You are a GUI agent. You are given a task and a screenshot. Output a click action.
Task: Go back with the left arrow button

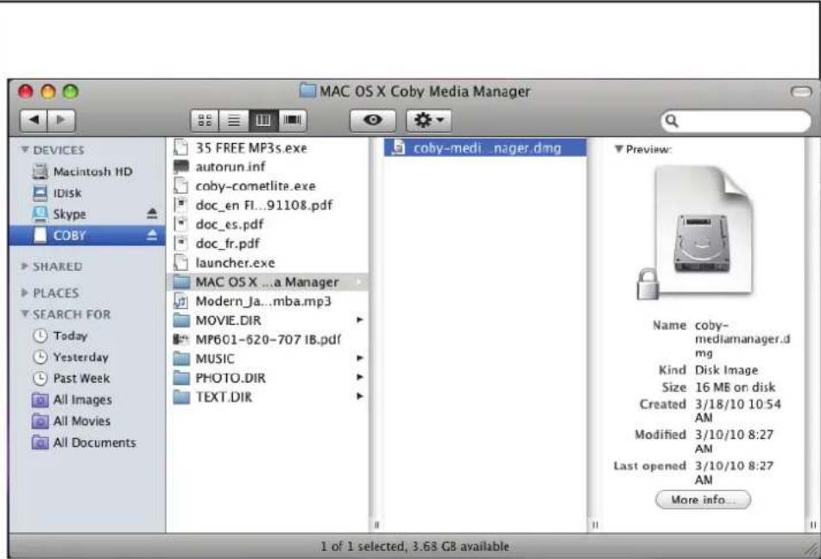[34, 121]
